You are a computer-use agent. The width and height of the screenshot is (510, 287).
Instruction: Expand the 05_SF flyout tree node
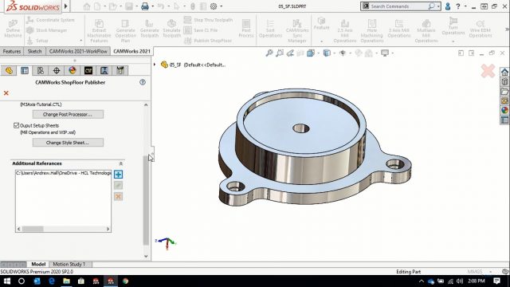pos(155,65)
